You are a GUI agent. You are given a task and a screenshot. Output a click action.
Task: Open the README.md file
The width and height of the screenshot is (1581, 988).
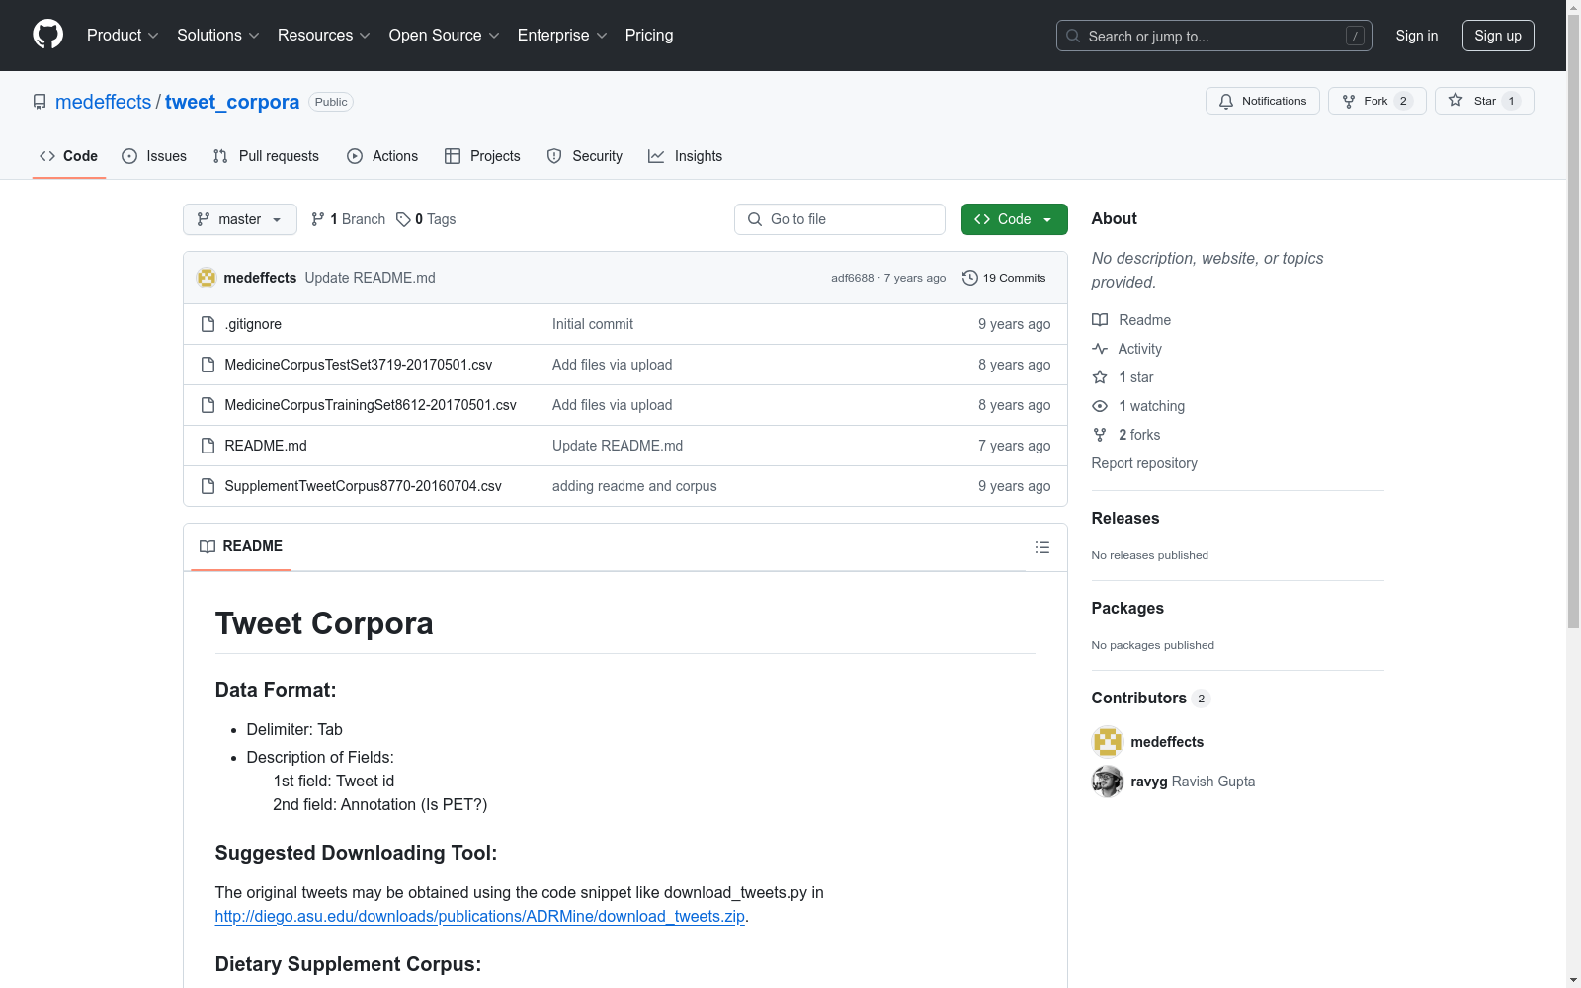(x=266, y=446)
